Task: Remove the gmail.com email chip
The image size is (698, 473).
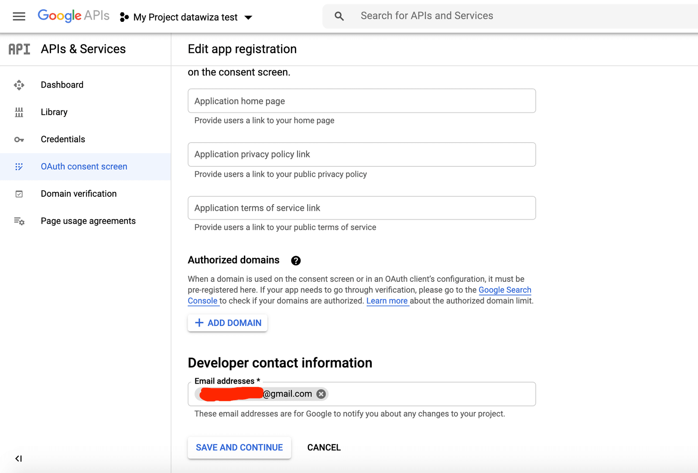Action: [x=321, y=394]
